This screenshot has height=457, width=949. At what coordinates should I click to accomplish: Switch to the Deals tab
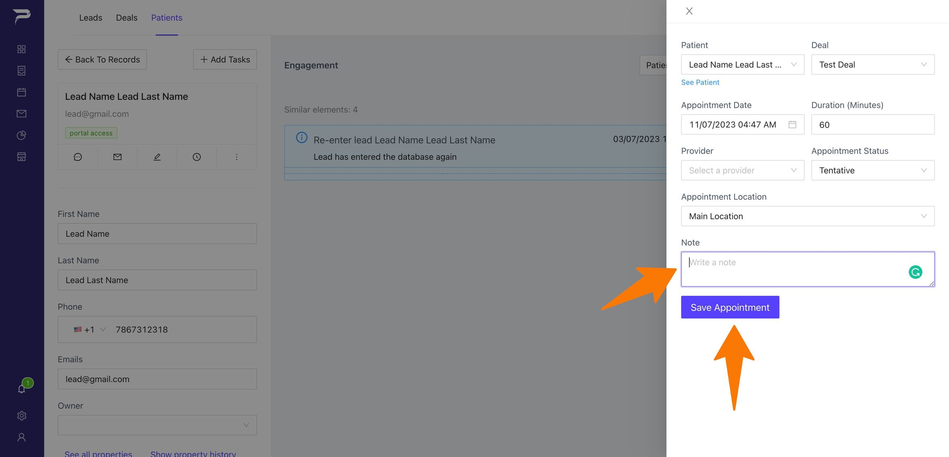click(x=126, y=17)
